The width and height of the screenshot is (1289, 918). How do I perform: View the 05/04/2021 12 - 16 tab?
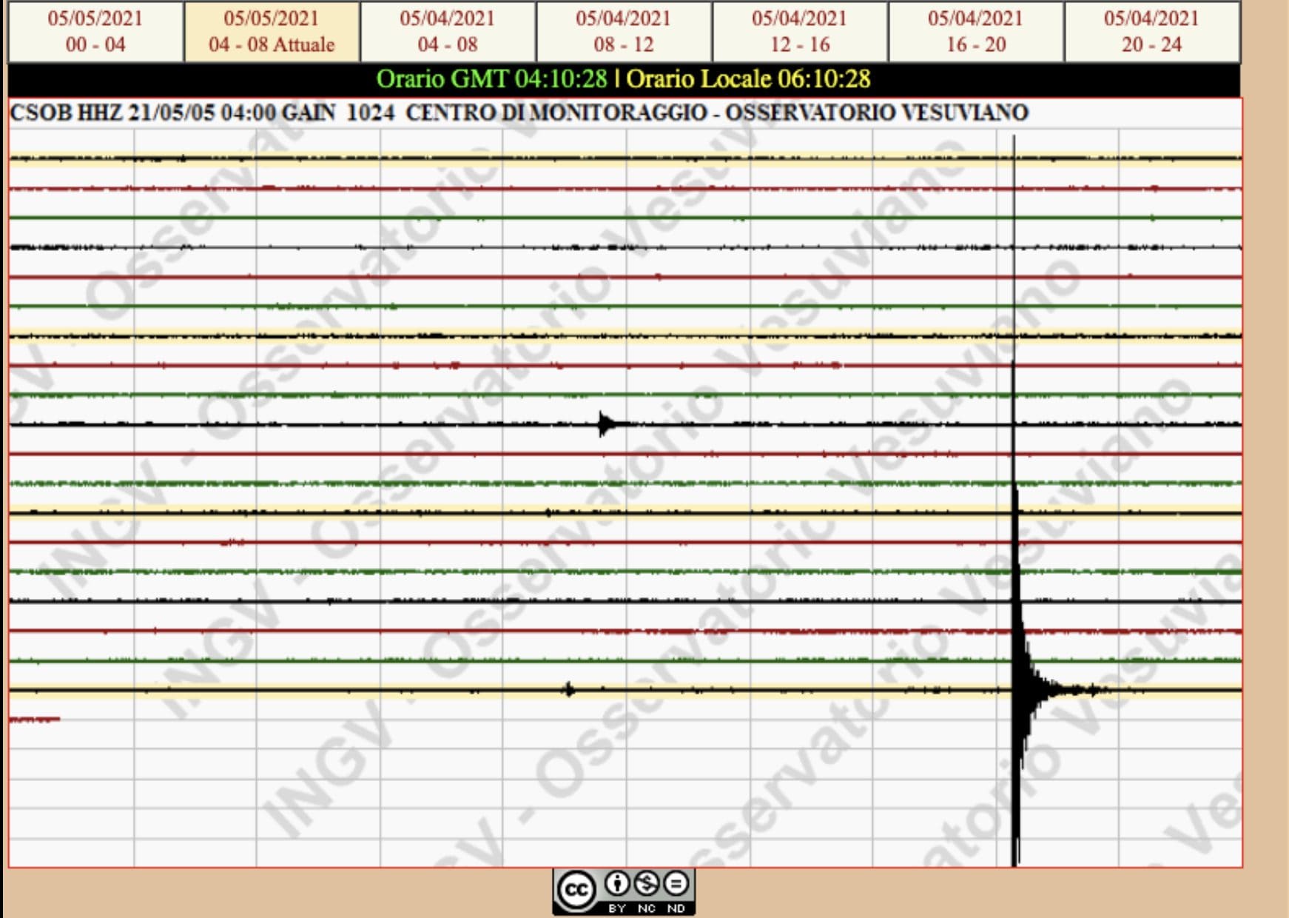[800, 32]
